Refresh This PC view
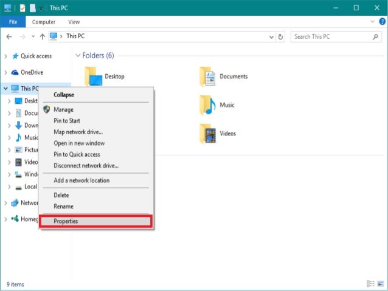Image resolution: width=388 pixels, height=291 pixels. click(x=280, y=37)
